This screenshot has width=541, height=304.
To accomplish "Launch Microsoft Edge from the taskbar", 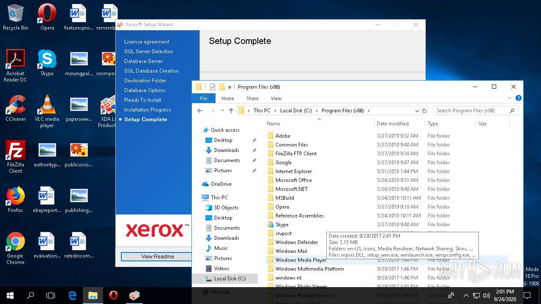I will (x=72, y=296).
